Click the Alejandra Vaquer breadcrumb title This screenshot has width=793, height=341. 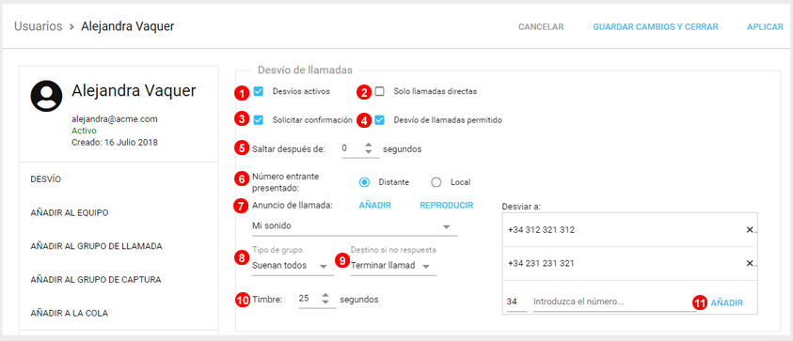[x=127, y=26]
